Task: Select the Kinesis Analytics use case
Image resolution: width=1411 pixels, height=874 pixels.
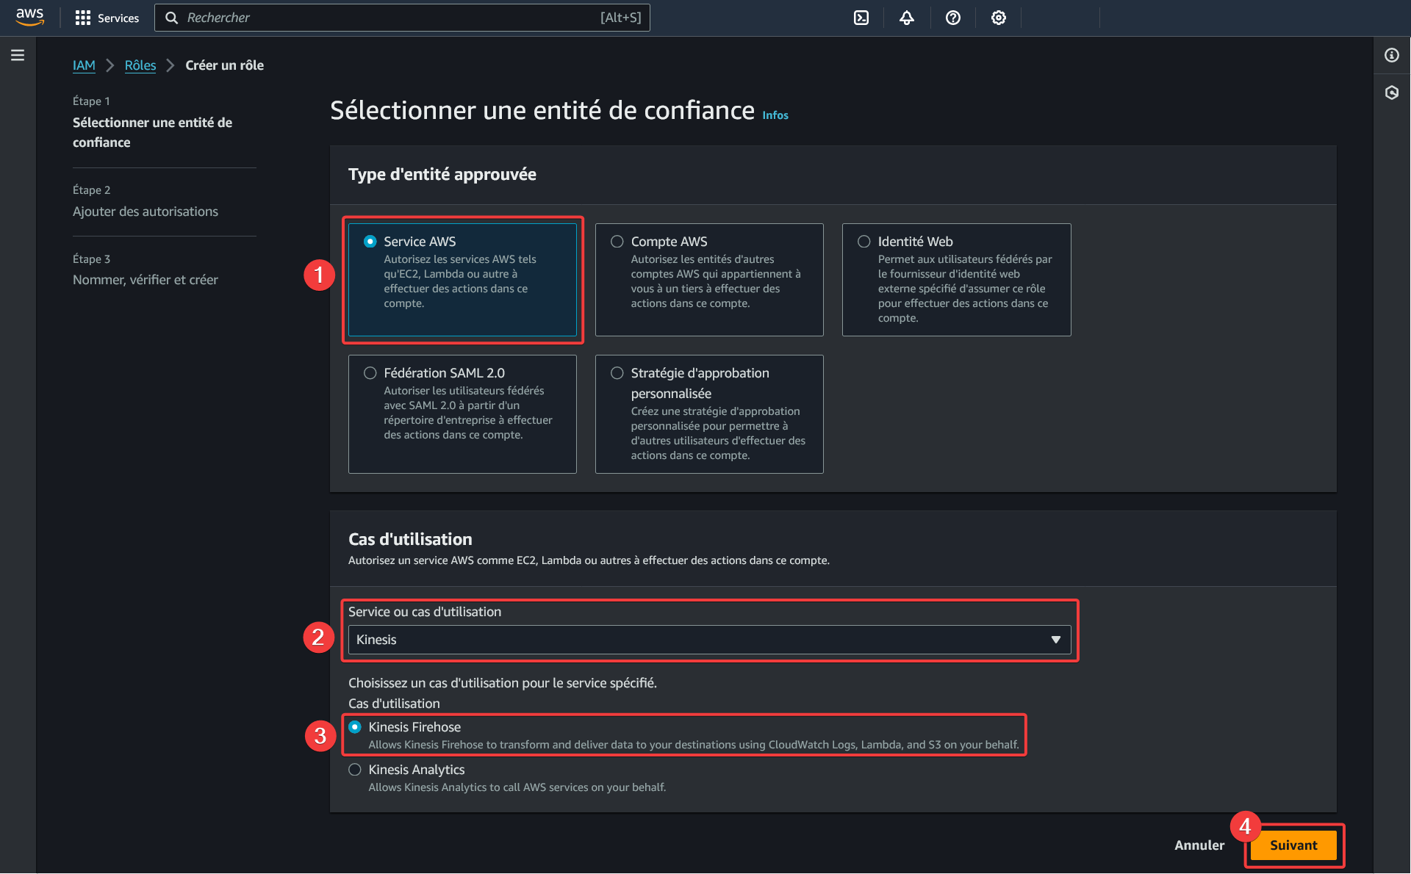Action: (355, 770)
